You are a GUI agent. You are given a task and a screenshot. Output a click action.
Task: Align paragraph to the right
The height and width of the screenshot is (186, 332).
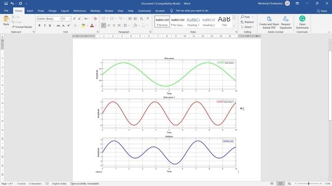114,25
